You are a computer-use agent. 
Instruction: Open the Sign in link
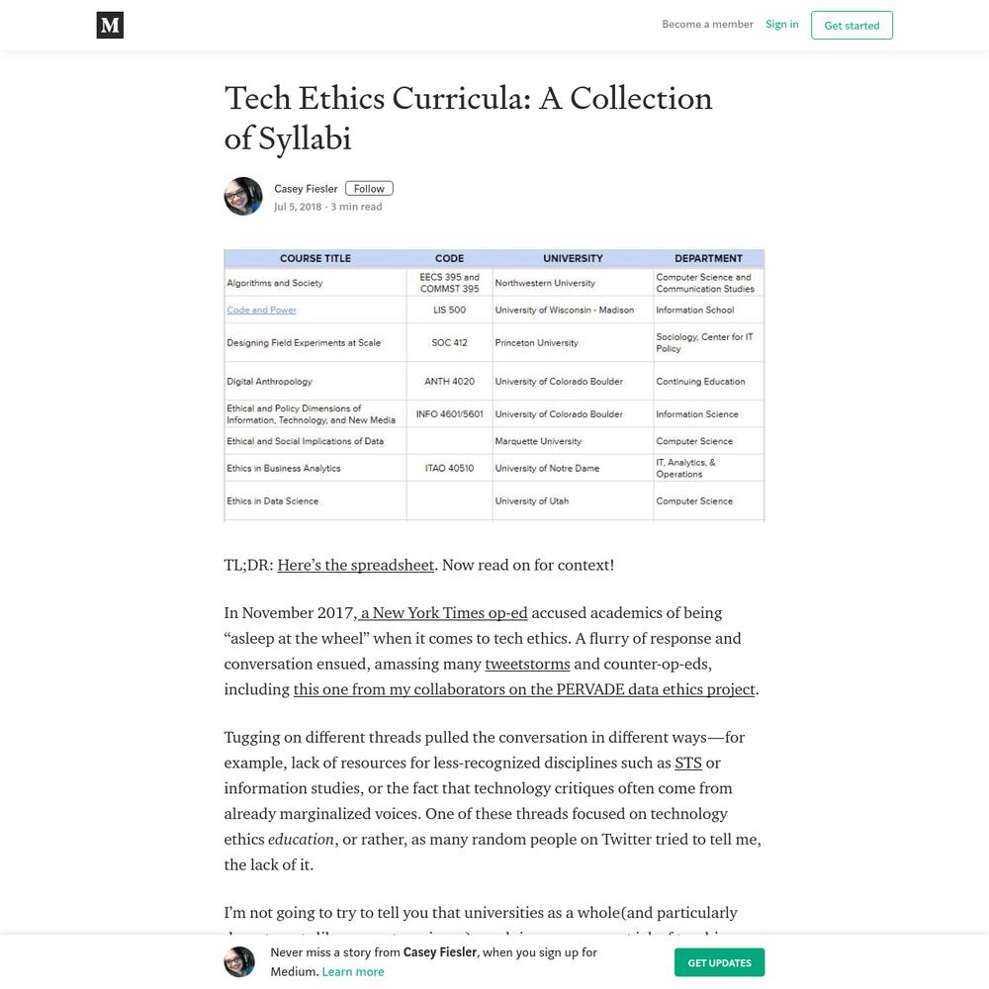[x=781, y=24]
